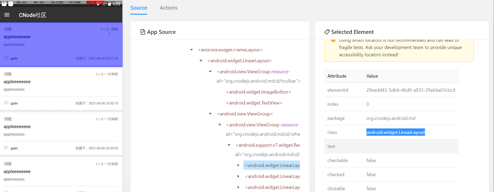Select the Source tab
Viewport: 494px width, 192px height.
(139, 8)
